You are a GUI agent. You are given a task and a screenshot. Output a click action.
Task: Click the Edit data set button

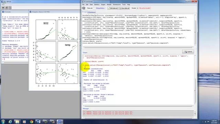113,8
